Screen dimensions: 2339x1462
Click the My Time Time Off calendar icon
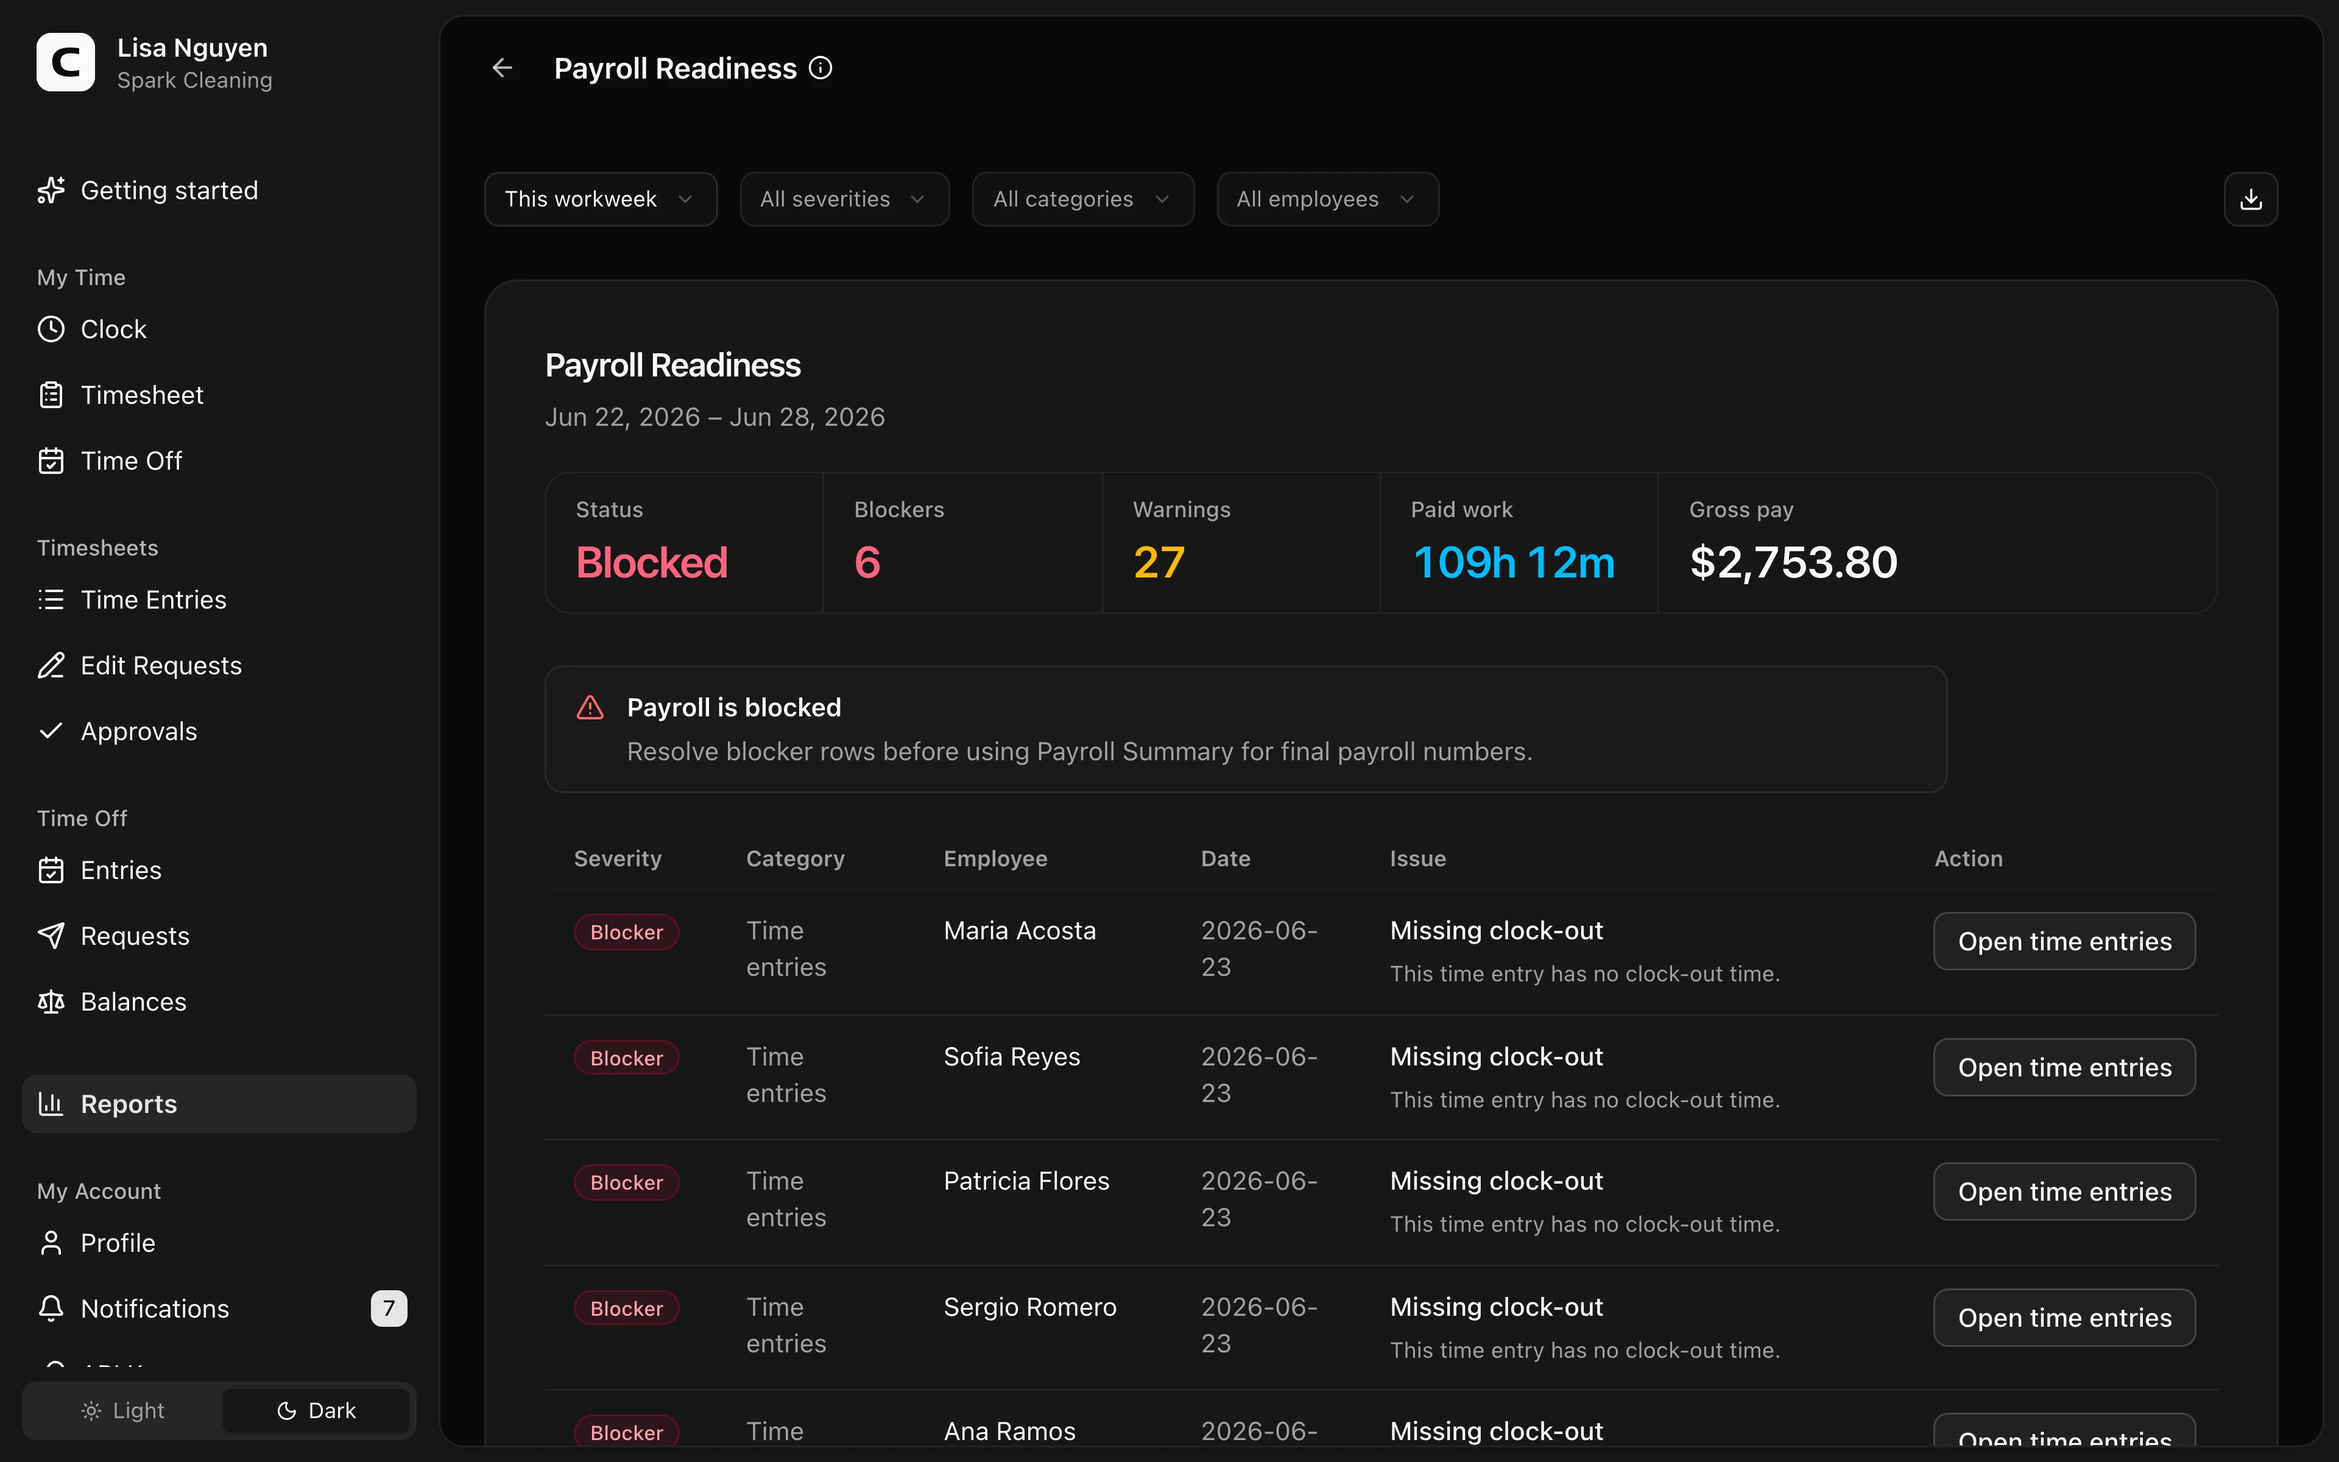click(51, 461)
